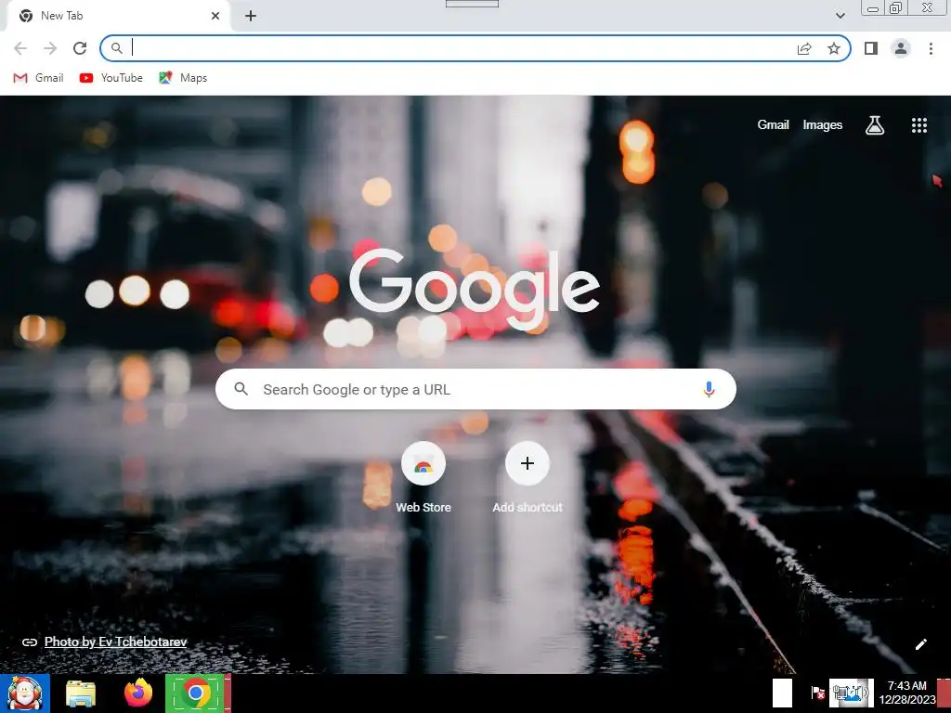Bookmark this tab with the star icon
Viewport: 951px width, 713px height.
pos(834,48)
